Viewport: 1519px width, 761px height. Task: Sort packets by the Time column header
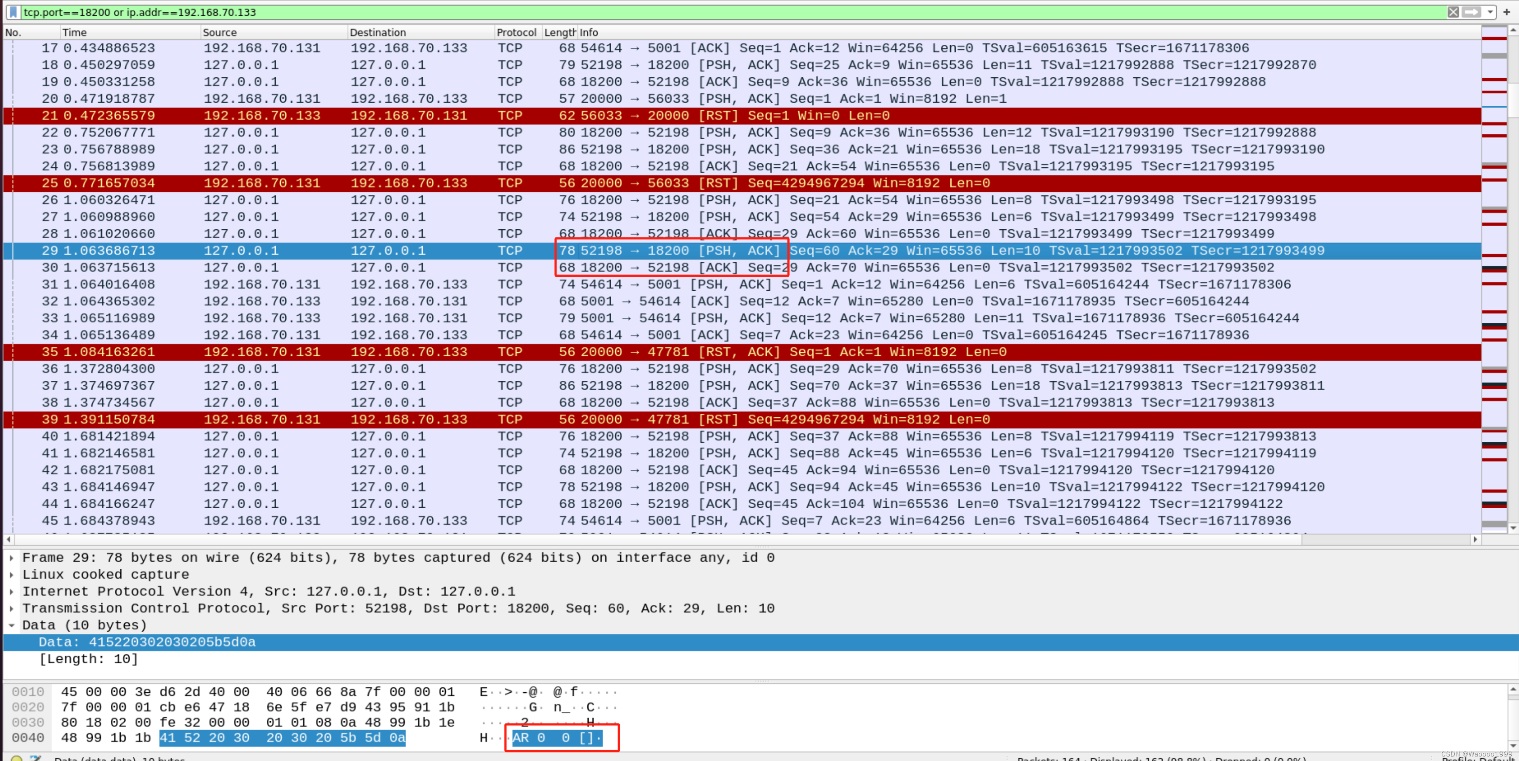click(130, 33)
